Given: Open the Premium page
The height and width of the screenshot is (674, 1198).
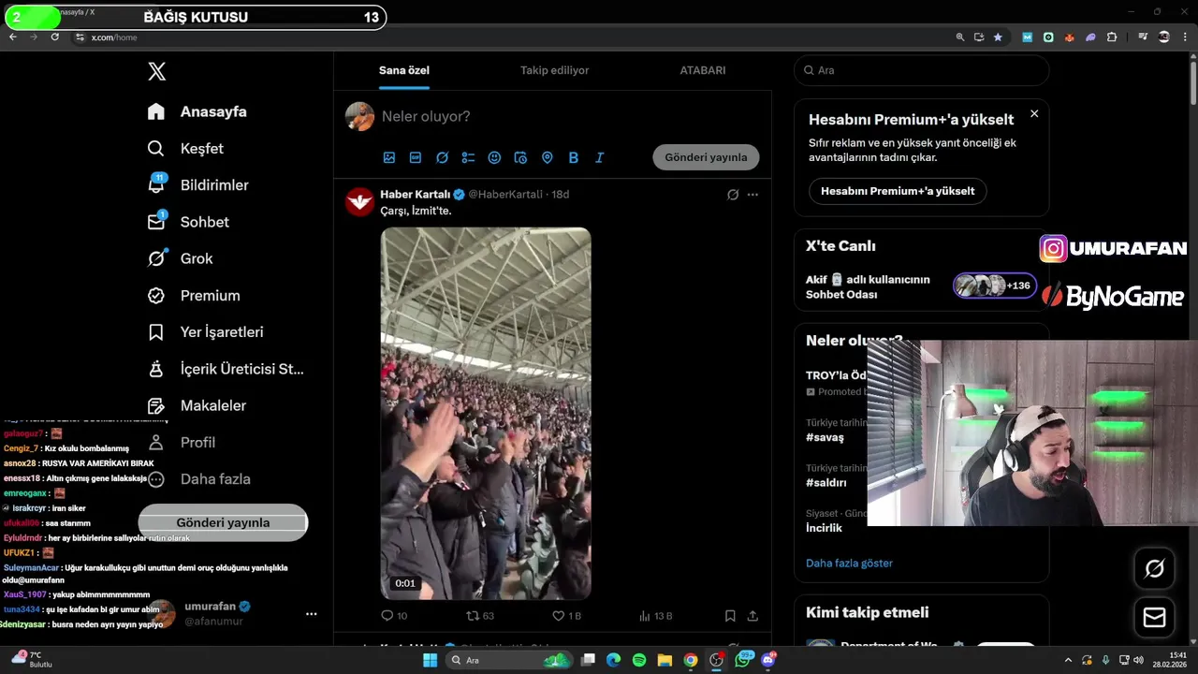Looking at the screenshot, I should [x=194, y=295].
